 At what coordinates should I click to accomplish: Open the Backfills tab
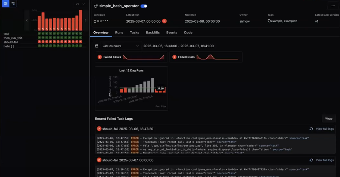[x=153, y=33]
